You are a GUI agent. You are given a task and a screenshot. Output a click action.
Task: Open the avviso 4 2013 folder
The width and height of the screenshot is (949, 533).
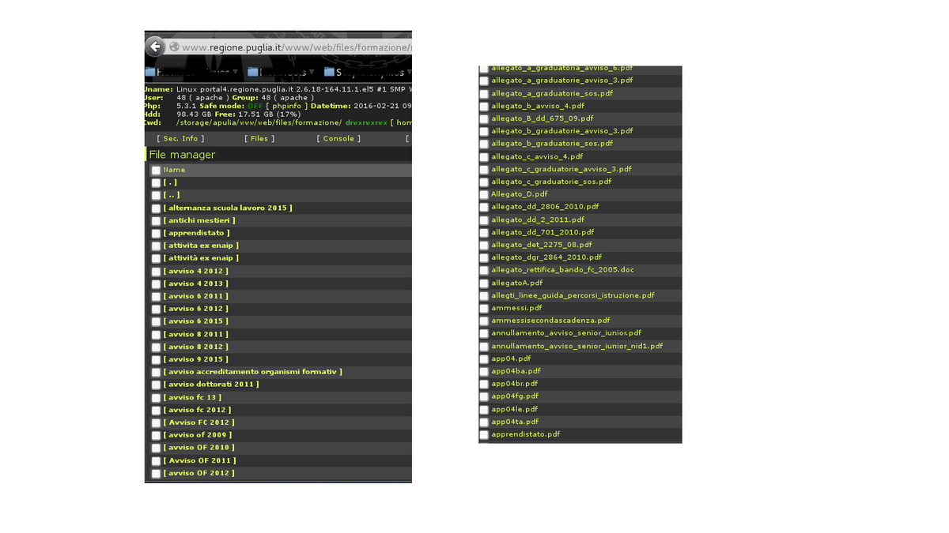point(195,283)
